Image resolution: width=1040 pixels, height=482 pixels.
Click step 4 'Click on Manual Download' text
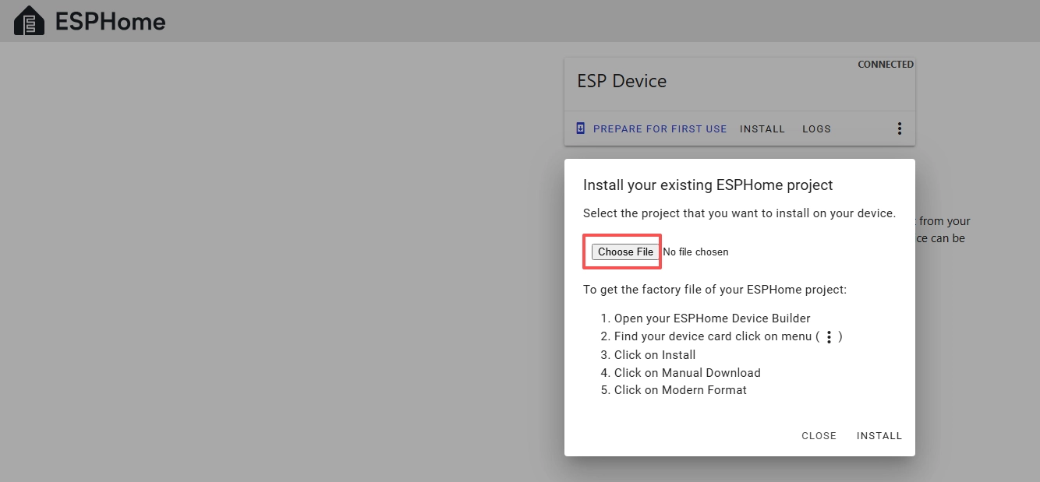(687, 373)
